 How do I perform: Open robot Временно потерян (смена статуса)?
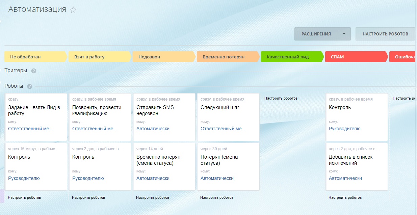click(164, 167)
